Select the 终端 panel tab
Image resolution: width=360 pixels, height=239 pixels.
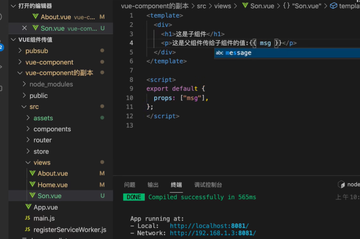[x=176, y=184]
